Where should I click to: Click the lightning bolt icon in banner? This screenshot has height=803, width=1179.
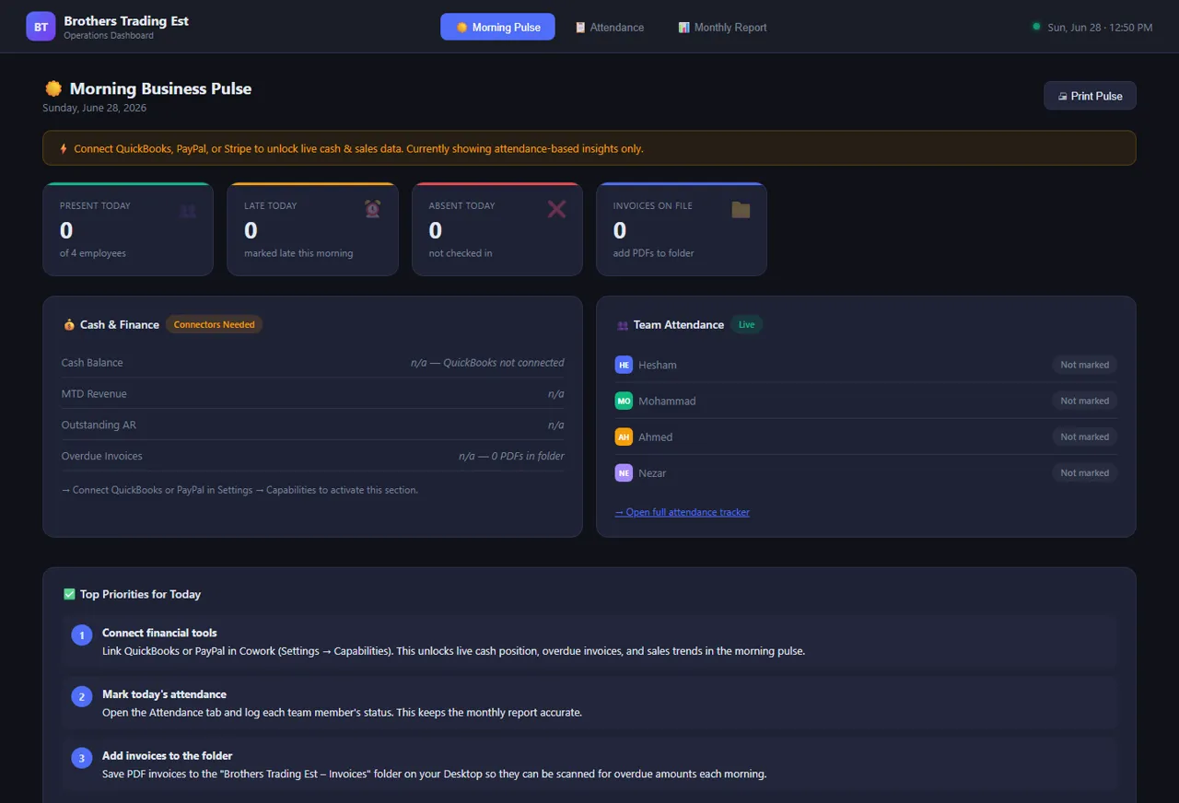(64, 148)
